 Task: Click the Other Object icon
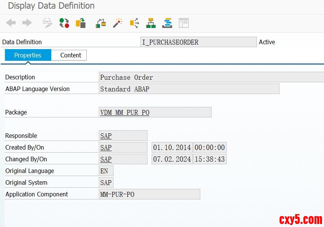point(81,23)
